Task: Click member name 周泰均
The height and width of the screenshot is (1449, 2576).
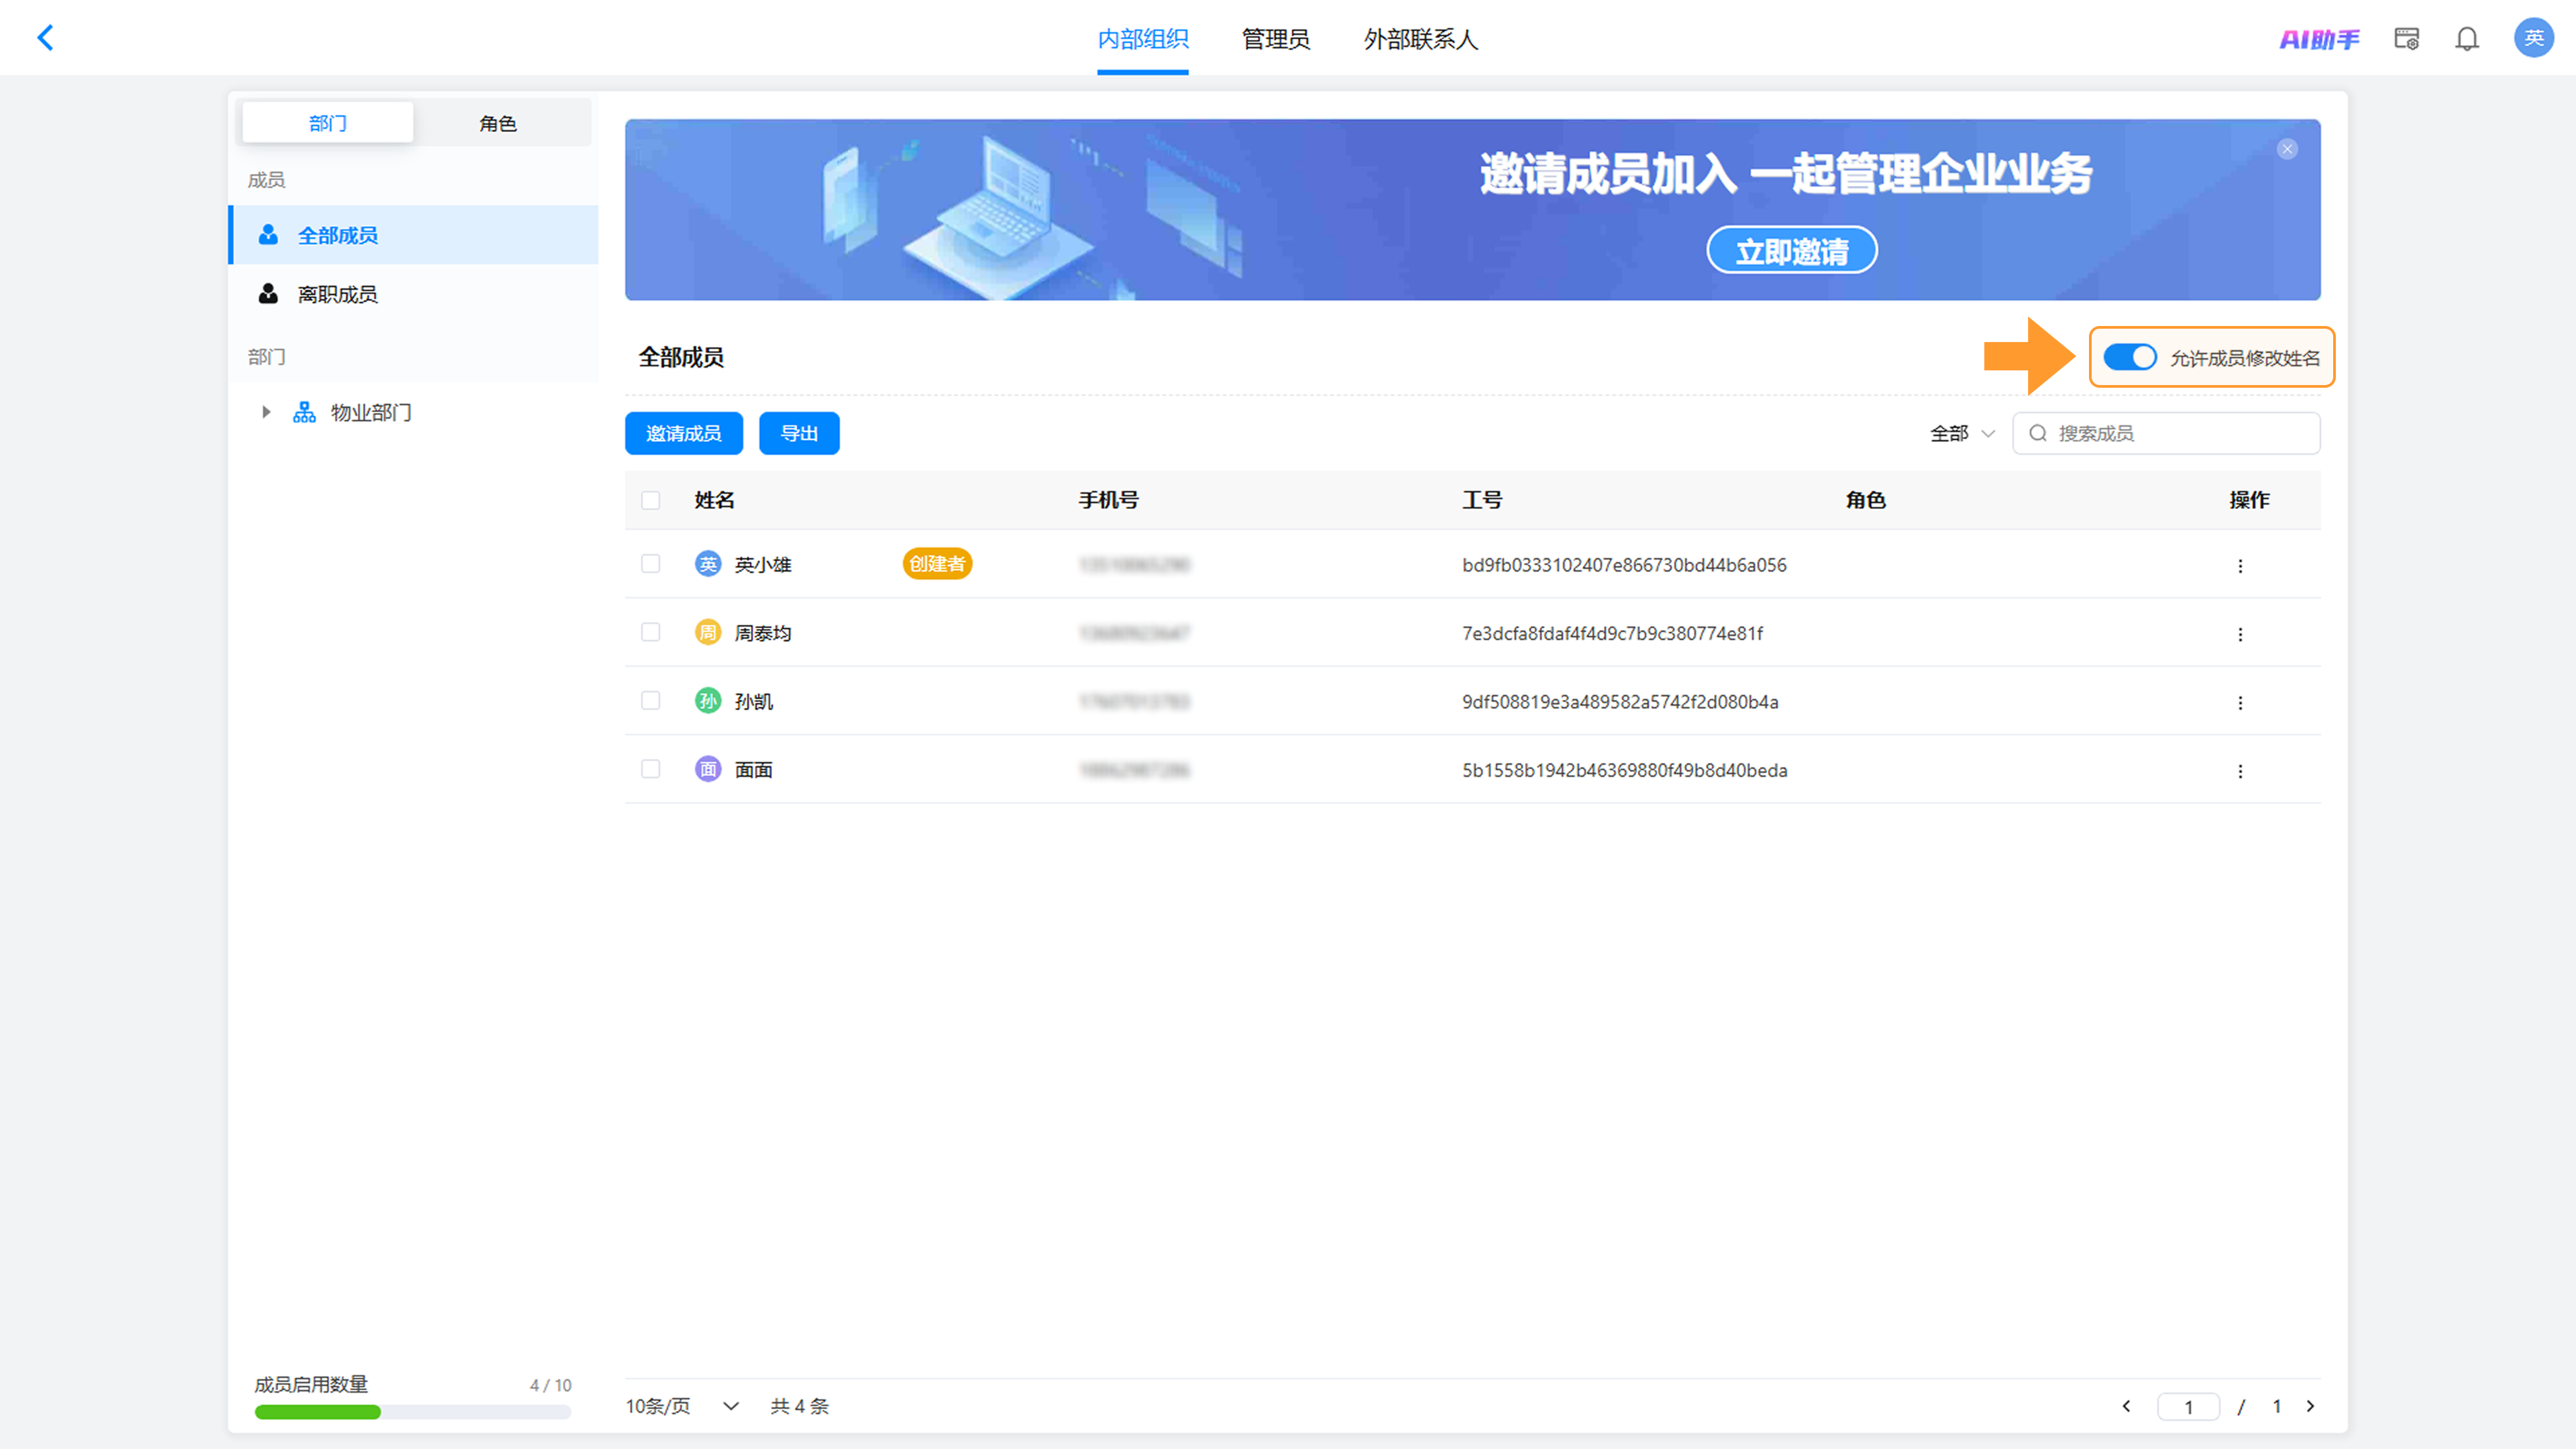Action: pyautogui.click(x=763, y=633)
